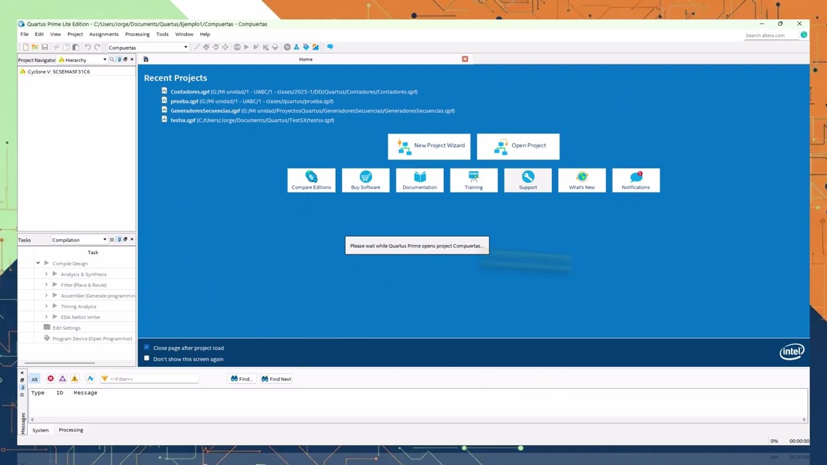The image size is (827, 465).
Task: Toggle 'Don't show this screen again' checkbox
Action: click(147, 358)
